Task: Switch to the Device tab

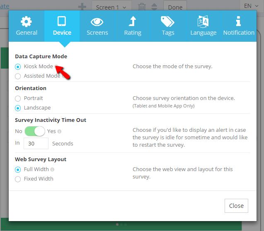Action: click(x=62, y=26)
